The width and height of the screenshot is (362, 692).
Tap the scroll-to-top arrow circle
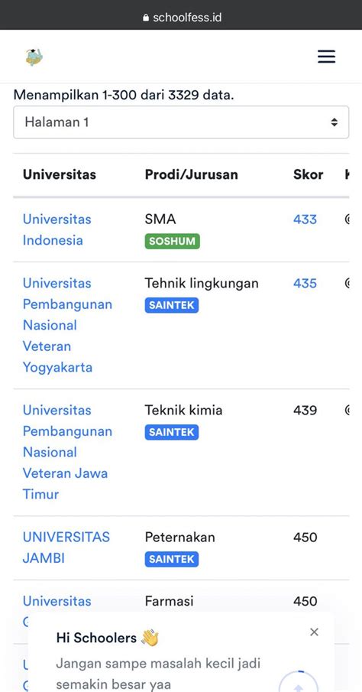[x=298, y=682]
